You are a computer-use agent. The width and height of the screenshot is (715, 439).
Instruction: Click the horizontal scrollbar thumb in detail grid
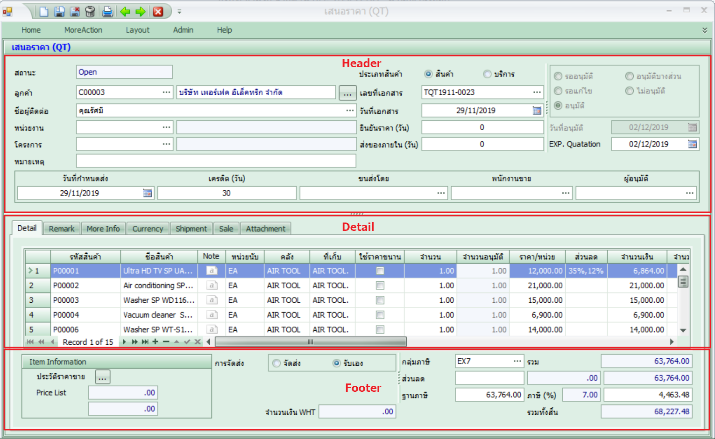click(310, 342)
